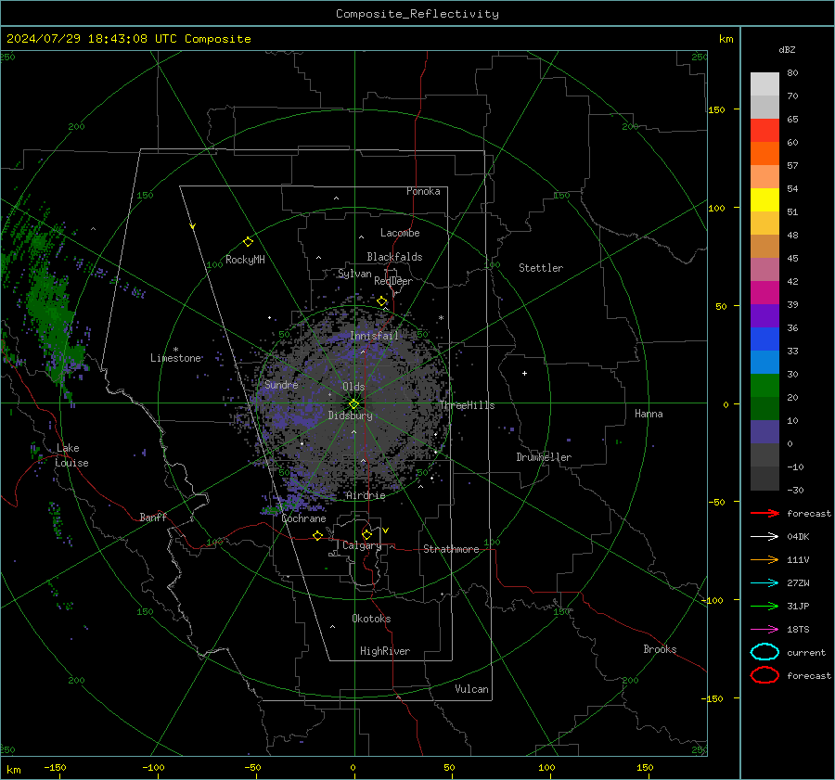
Task: Pick the bright green swatch on the dBZ scale
Action: click(x=764, y=385)
